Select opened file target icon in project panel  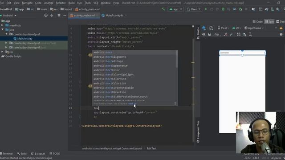[x=46, y=16]
